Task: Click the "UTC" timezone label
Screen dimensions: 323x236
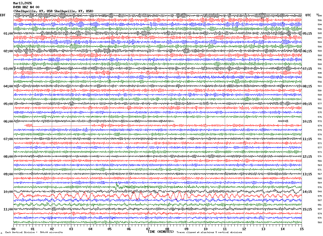Action: [308, 15]
